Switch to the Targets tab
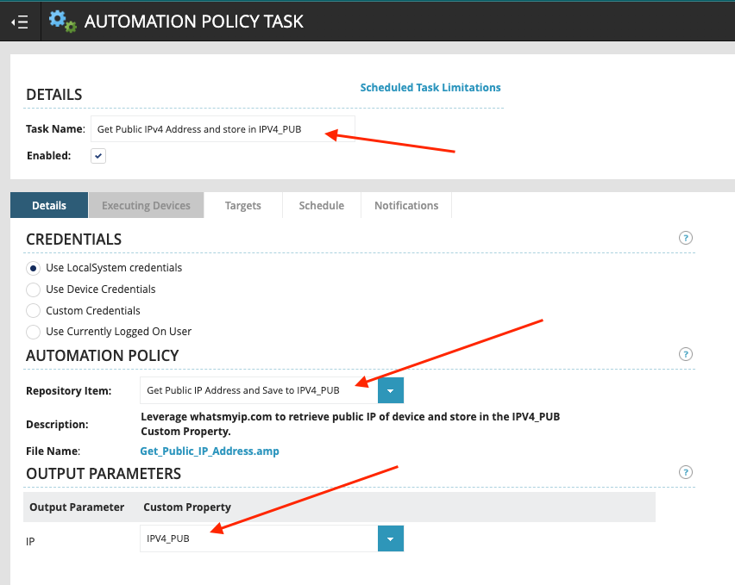 click(x=243, y=205)
